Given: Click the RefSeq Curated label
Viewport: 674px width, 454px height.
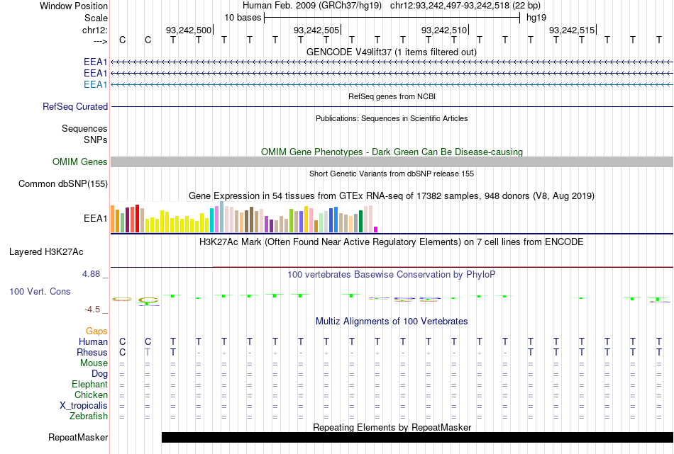Looking at the screenshot, I should pos(75,106).
